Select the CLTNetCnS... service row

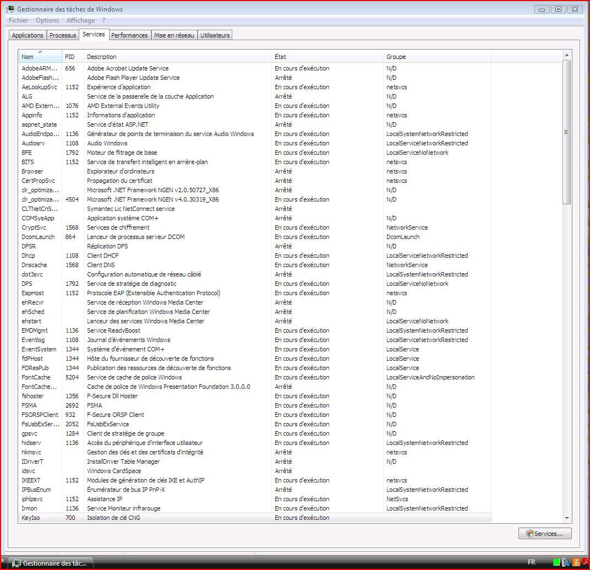[254, 209]
